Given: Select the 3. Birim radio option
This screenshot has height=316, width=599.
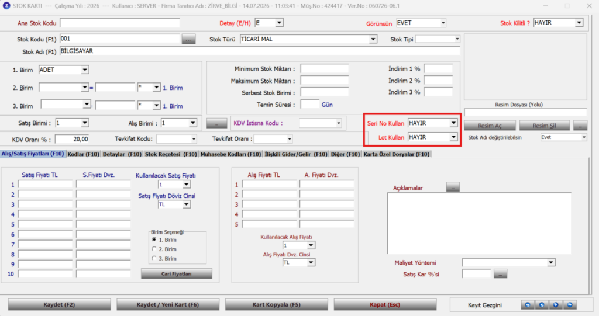Looking at the screenshot, I should pos(154,258).
